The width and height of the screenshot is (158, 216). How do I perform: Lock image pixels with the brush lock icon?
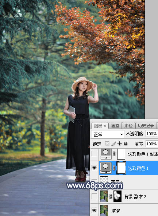(113, 144)
